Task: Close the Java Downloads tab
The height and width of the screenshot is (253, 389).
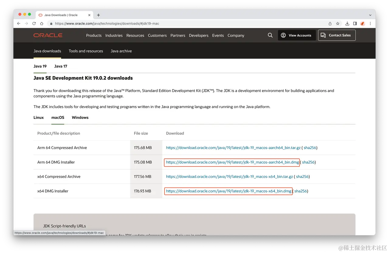Action: (89, 15)
